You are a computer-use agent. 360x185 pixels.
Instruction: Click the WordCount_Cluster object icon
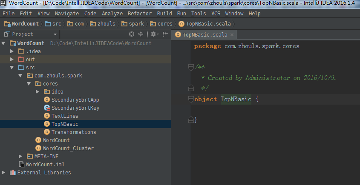[x=38, y=148]
